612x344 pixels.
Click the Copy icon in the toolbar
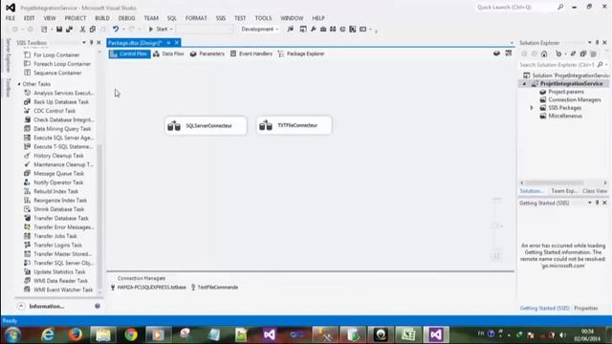point(93,29)
